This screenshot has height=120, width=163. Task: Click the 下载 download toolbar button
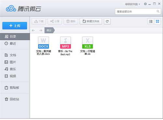[x=39, y=21]
